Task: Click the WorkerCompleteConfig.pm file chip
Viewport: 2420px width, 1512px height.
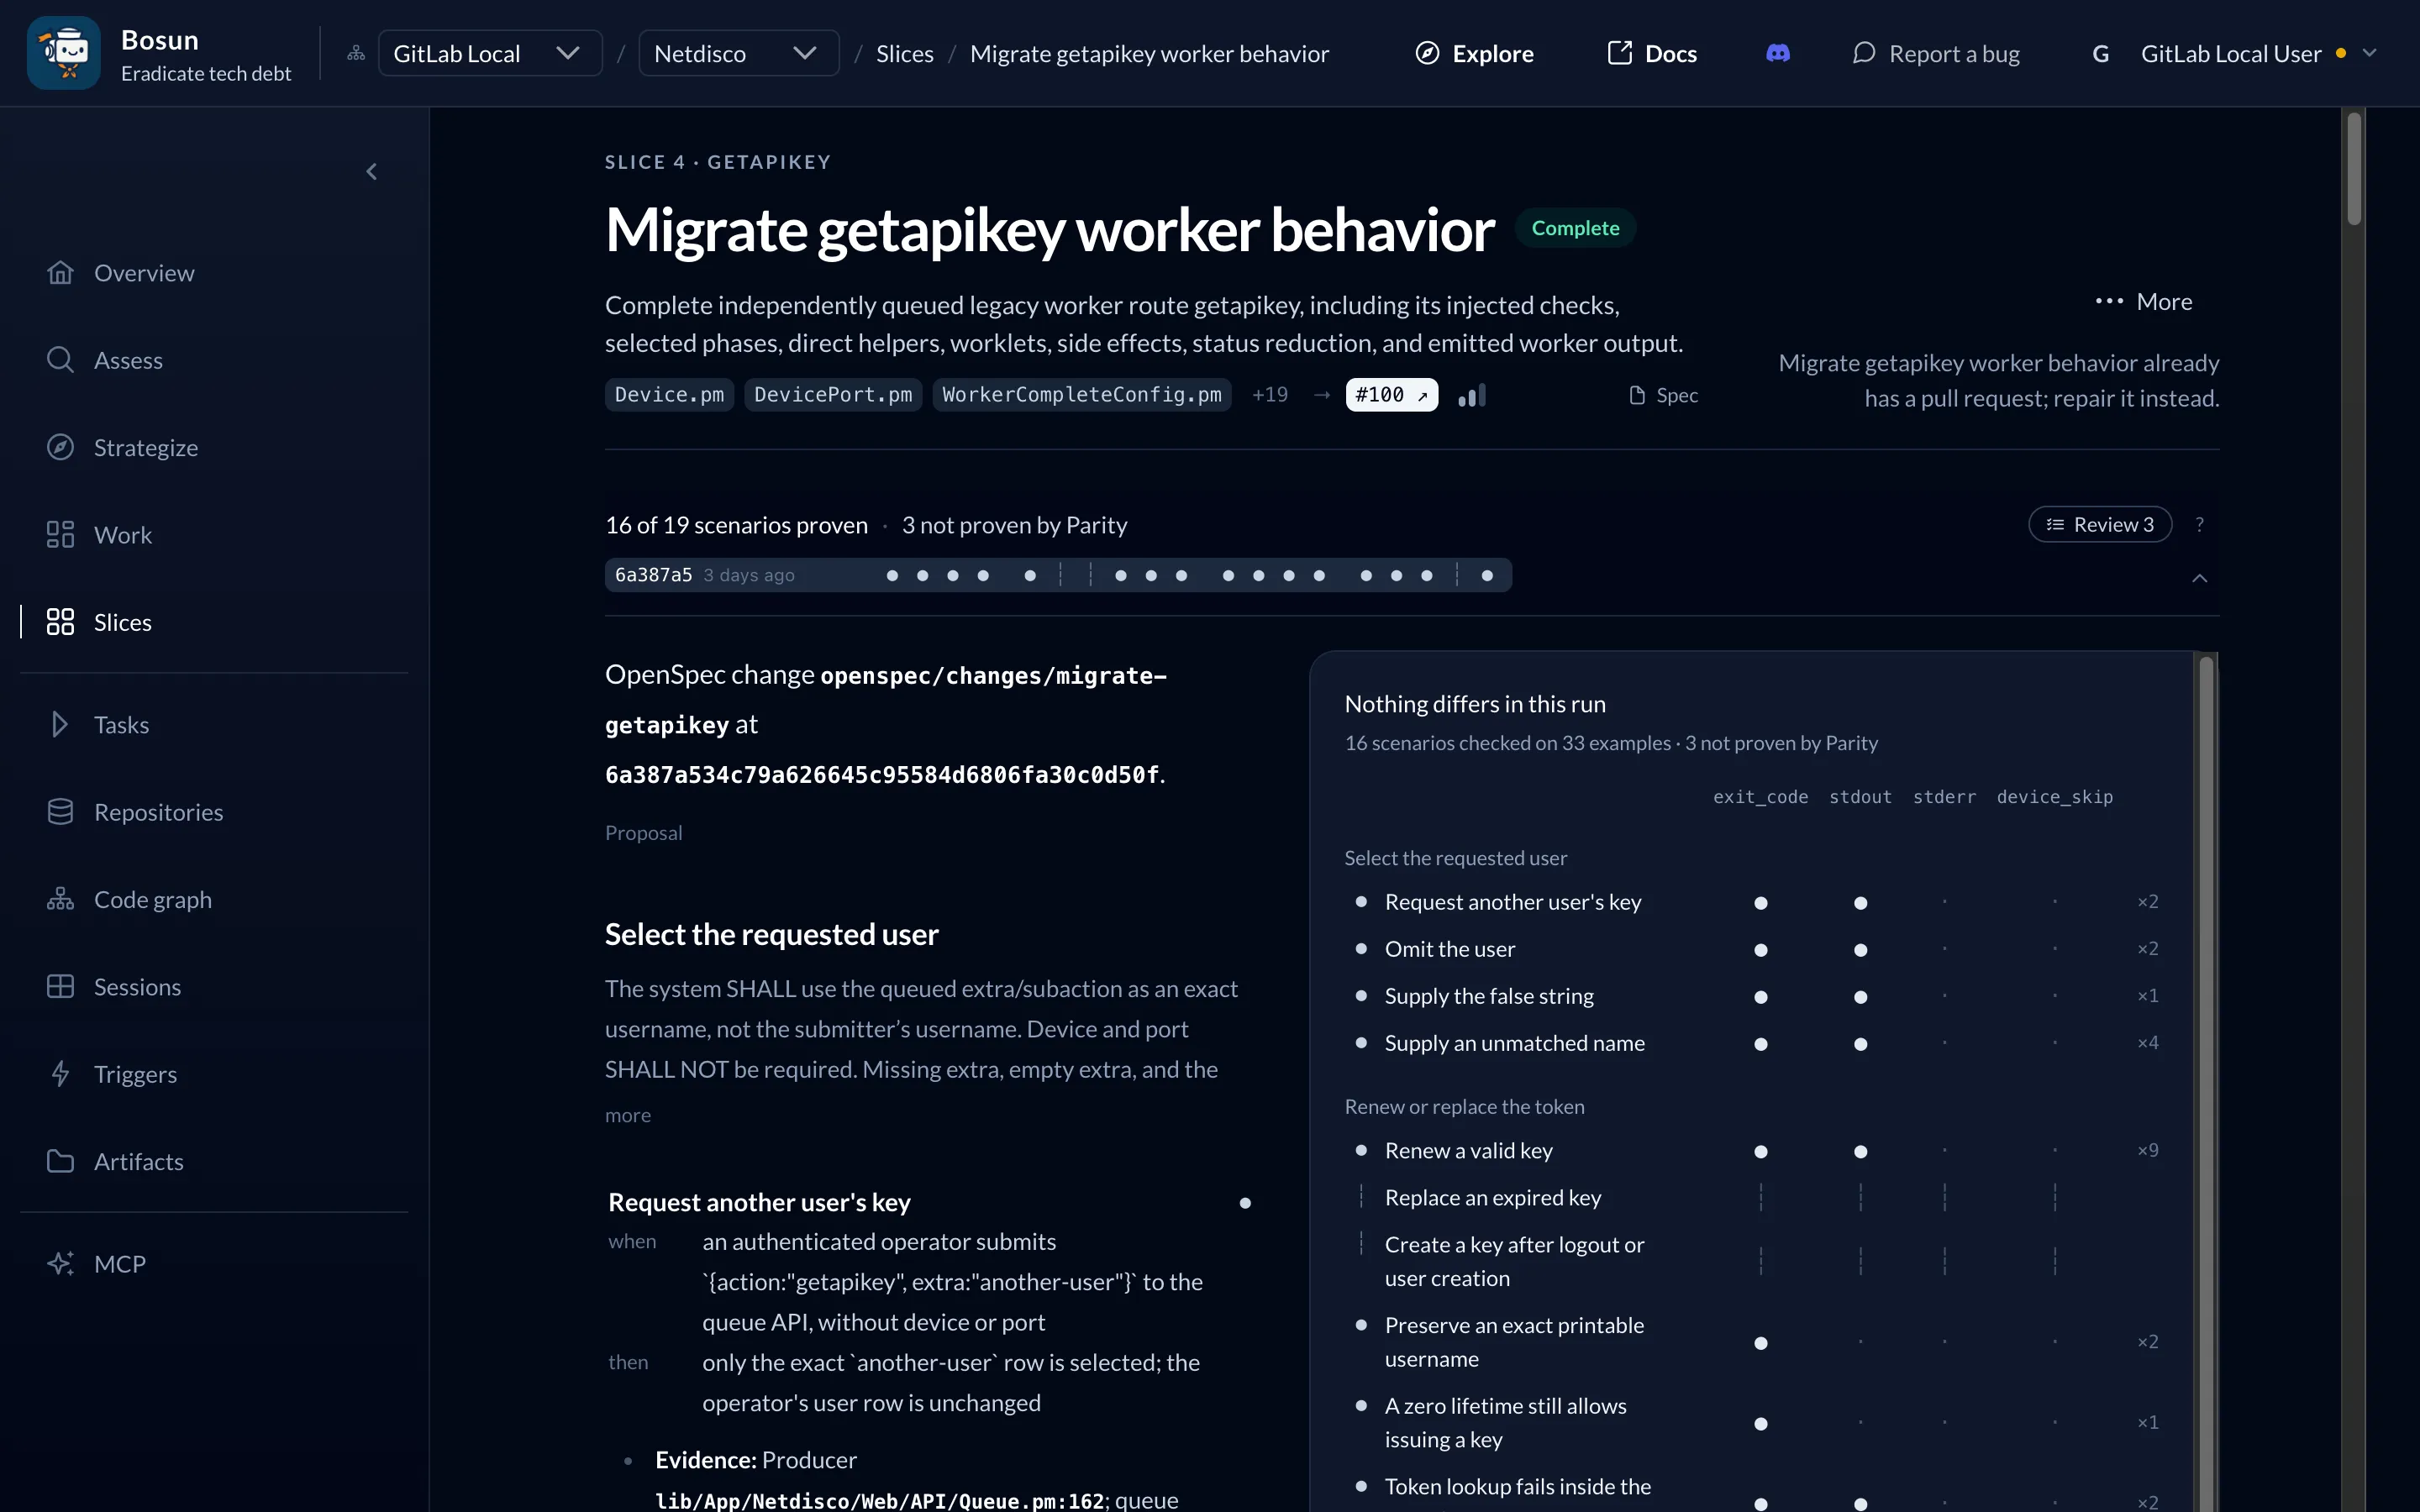Action: [x=1082, y=395]
